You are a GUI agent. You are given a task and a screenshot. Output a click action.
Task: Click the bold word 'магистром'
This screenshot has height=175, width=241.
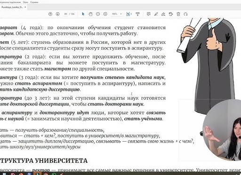pos(57,69)
